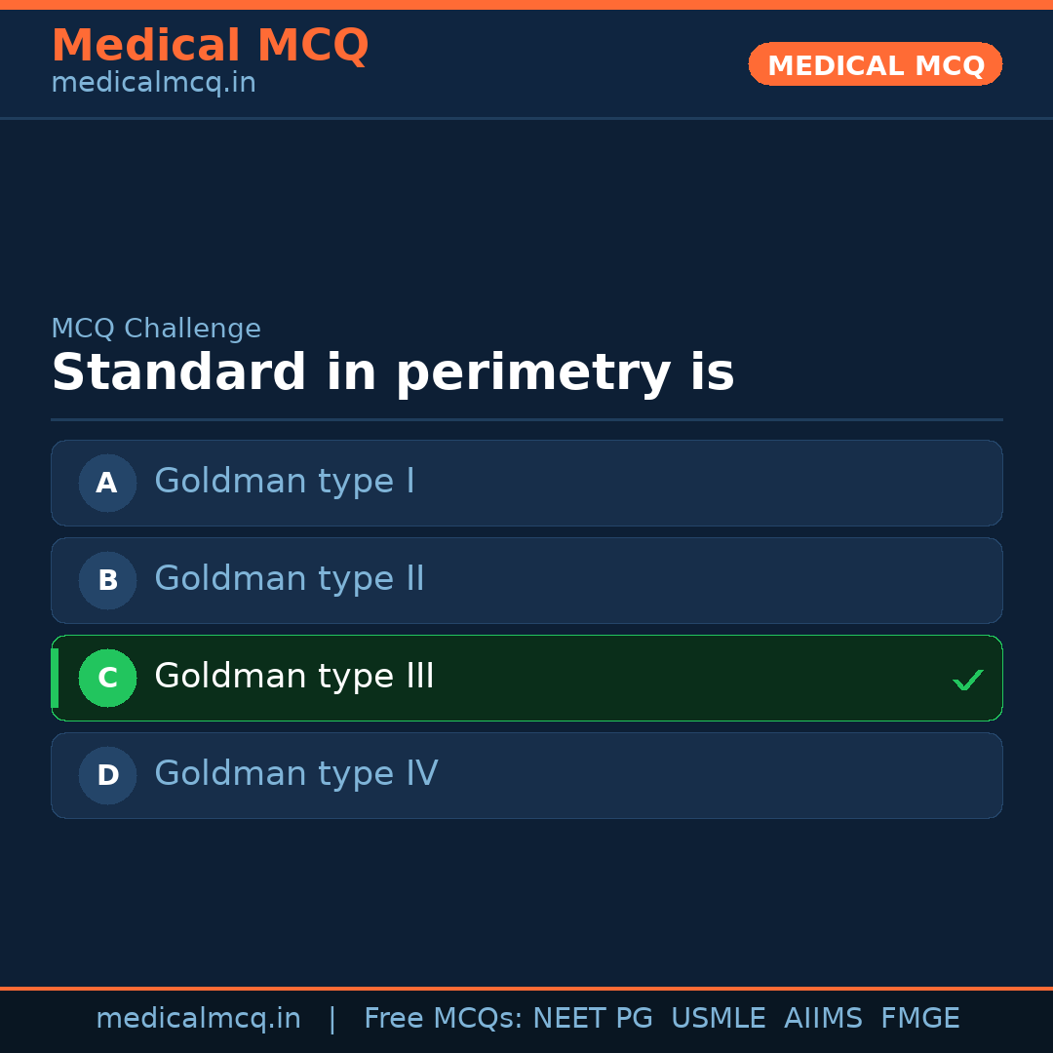Viewport: 1053px width, 1053px height.
Task: Click the orange MEDICAL MCQ badge
Action: (875, 64)
